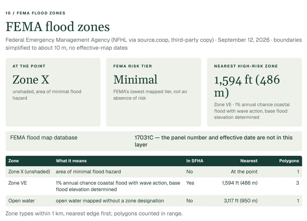Viewport: 307px width, 221px height.
Task: Click 'Yes' in the Zone VE row
Action: pos(190,183)
